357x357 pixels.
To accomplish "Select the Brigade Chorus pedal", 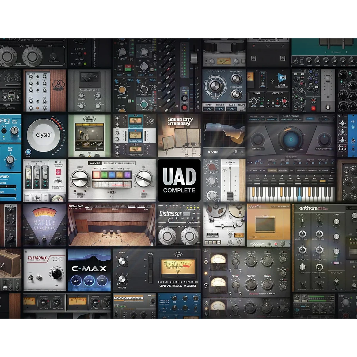I will pos(268,53).
